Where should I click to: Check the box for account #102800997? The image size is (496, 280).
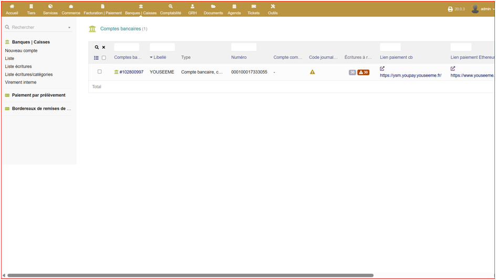tap(99, 71)
